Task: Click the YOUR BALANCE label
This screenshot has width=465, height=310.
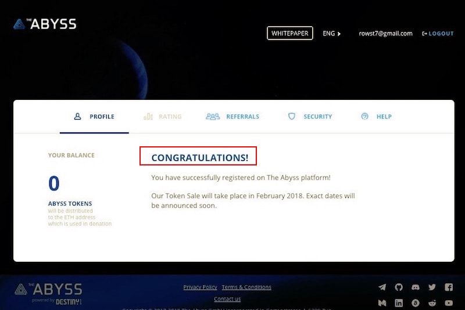Action: point(71,155)
